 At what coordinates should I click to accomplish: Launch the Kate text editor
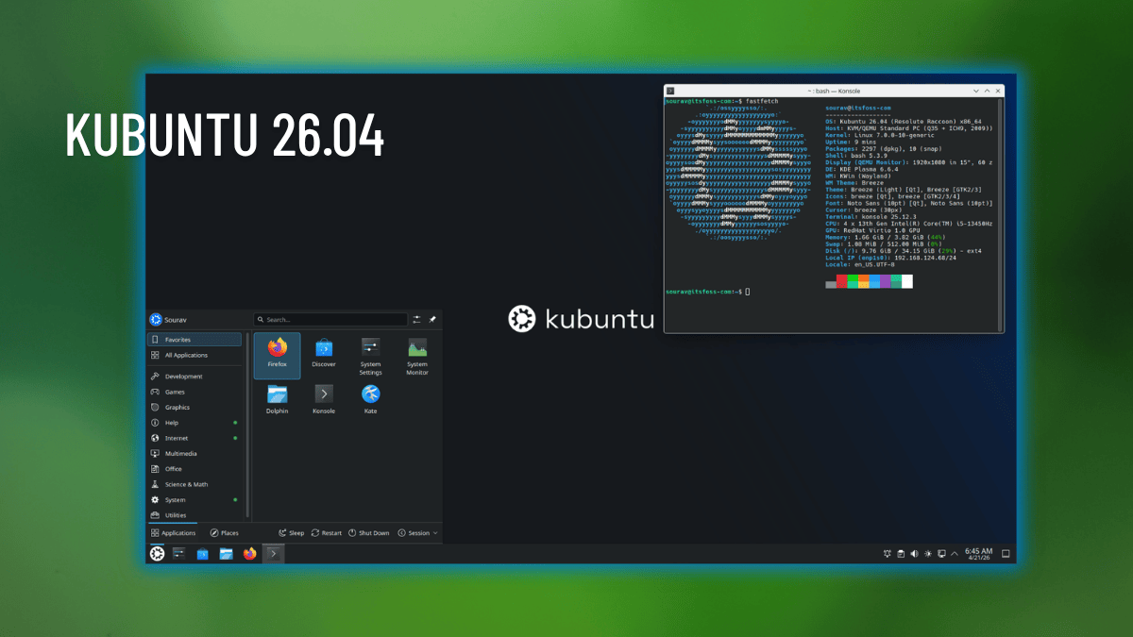[x=370, y=400]
